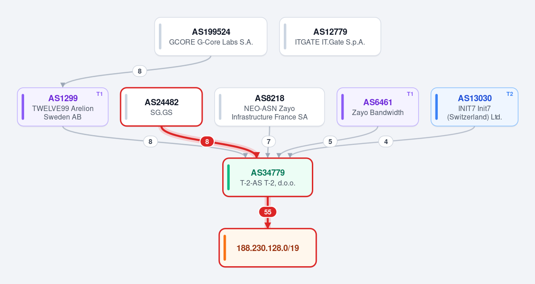Open the green AS34779 T-2-AS node
Screen dimensions: 535x284
[268, 177]
